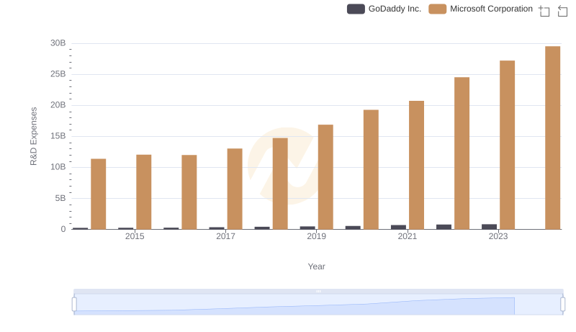Click the right handle of the zoom slider
Image resolution: width=576 pixels, height=332 pixels.
click(x=563, y=305)
